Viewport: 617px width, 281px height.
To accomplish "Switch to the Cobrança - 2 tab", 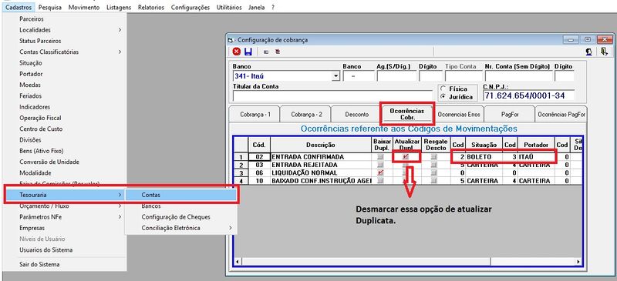I will [x=306, y=115].
